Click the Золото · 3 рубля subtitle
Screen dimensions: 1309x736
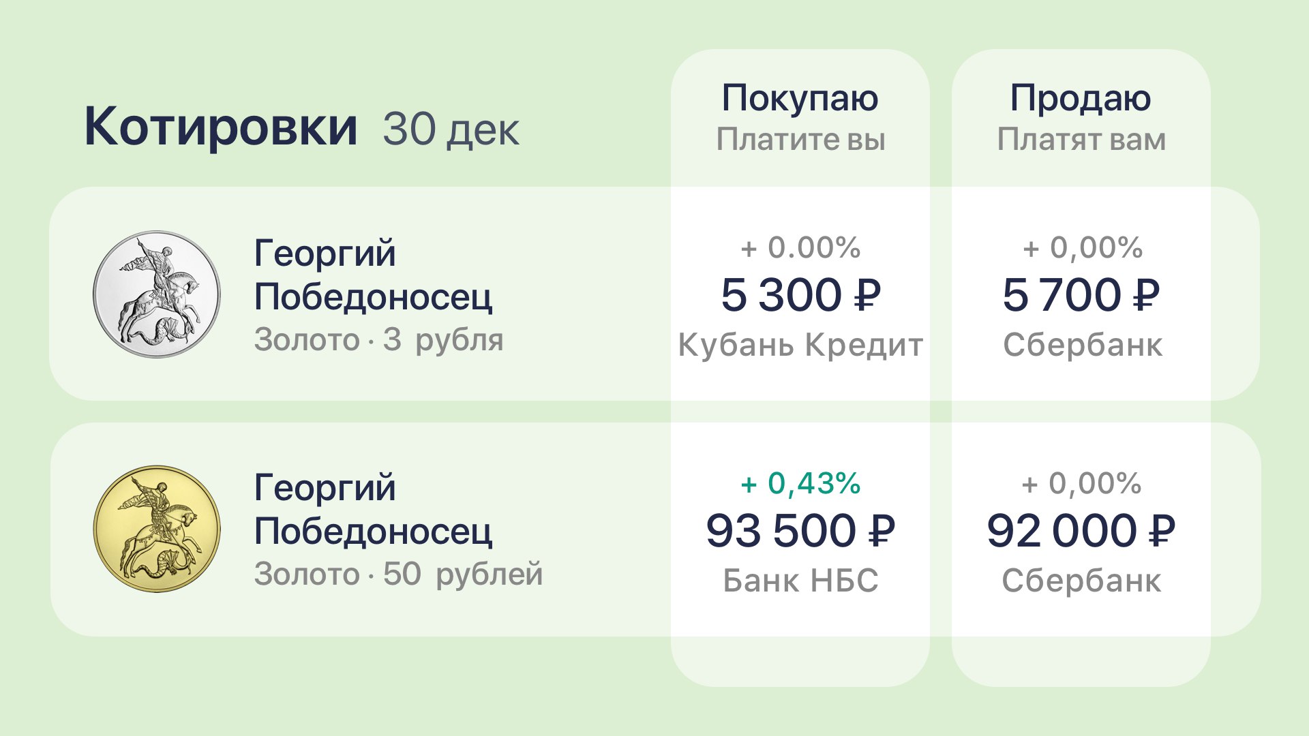[x=378, y=339]
